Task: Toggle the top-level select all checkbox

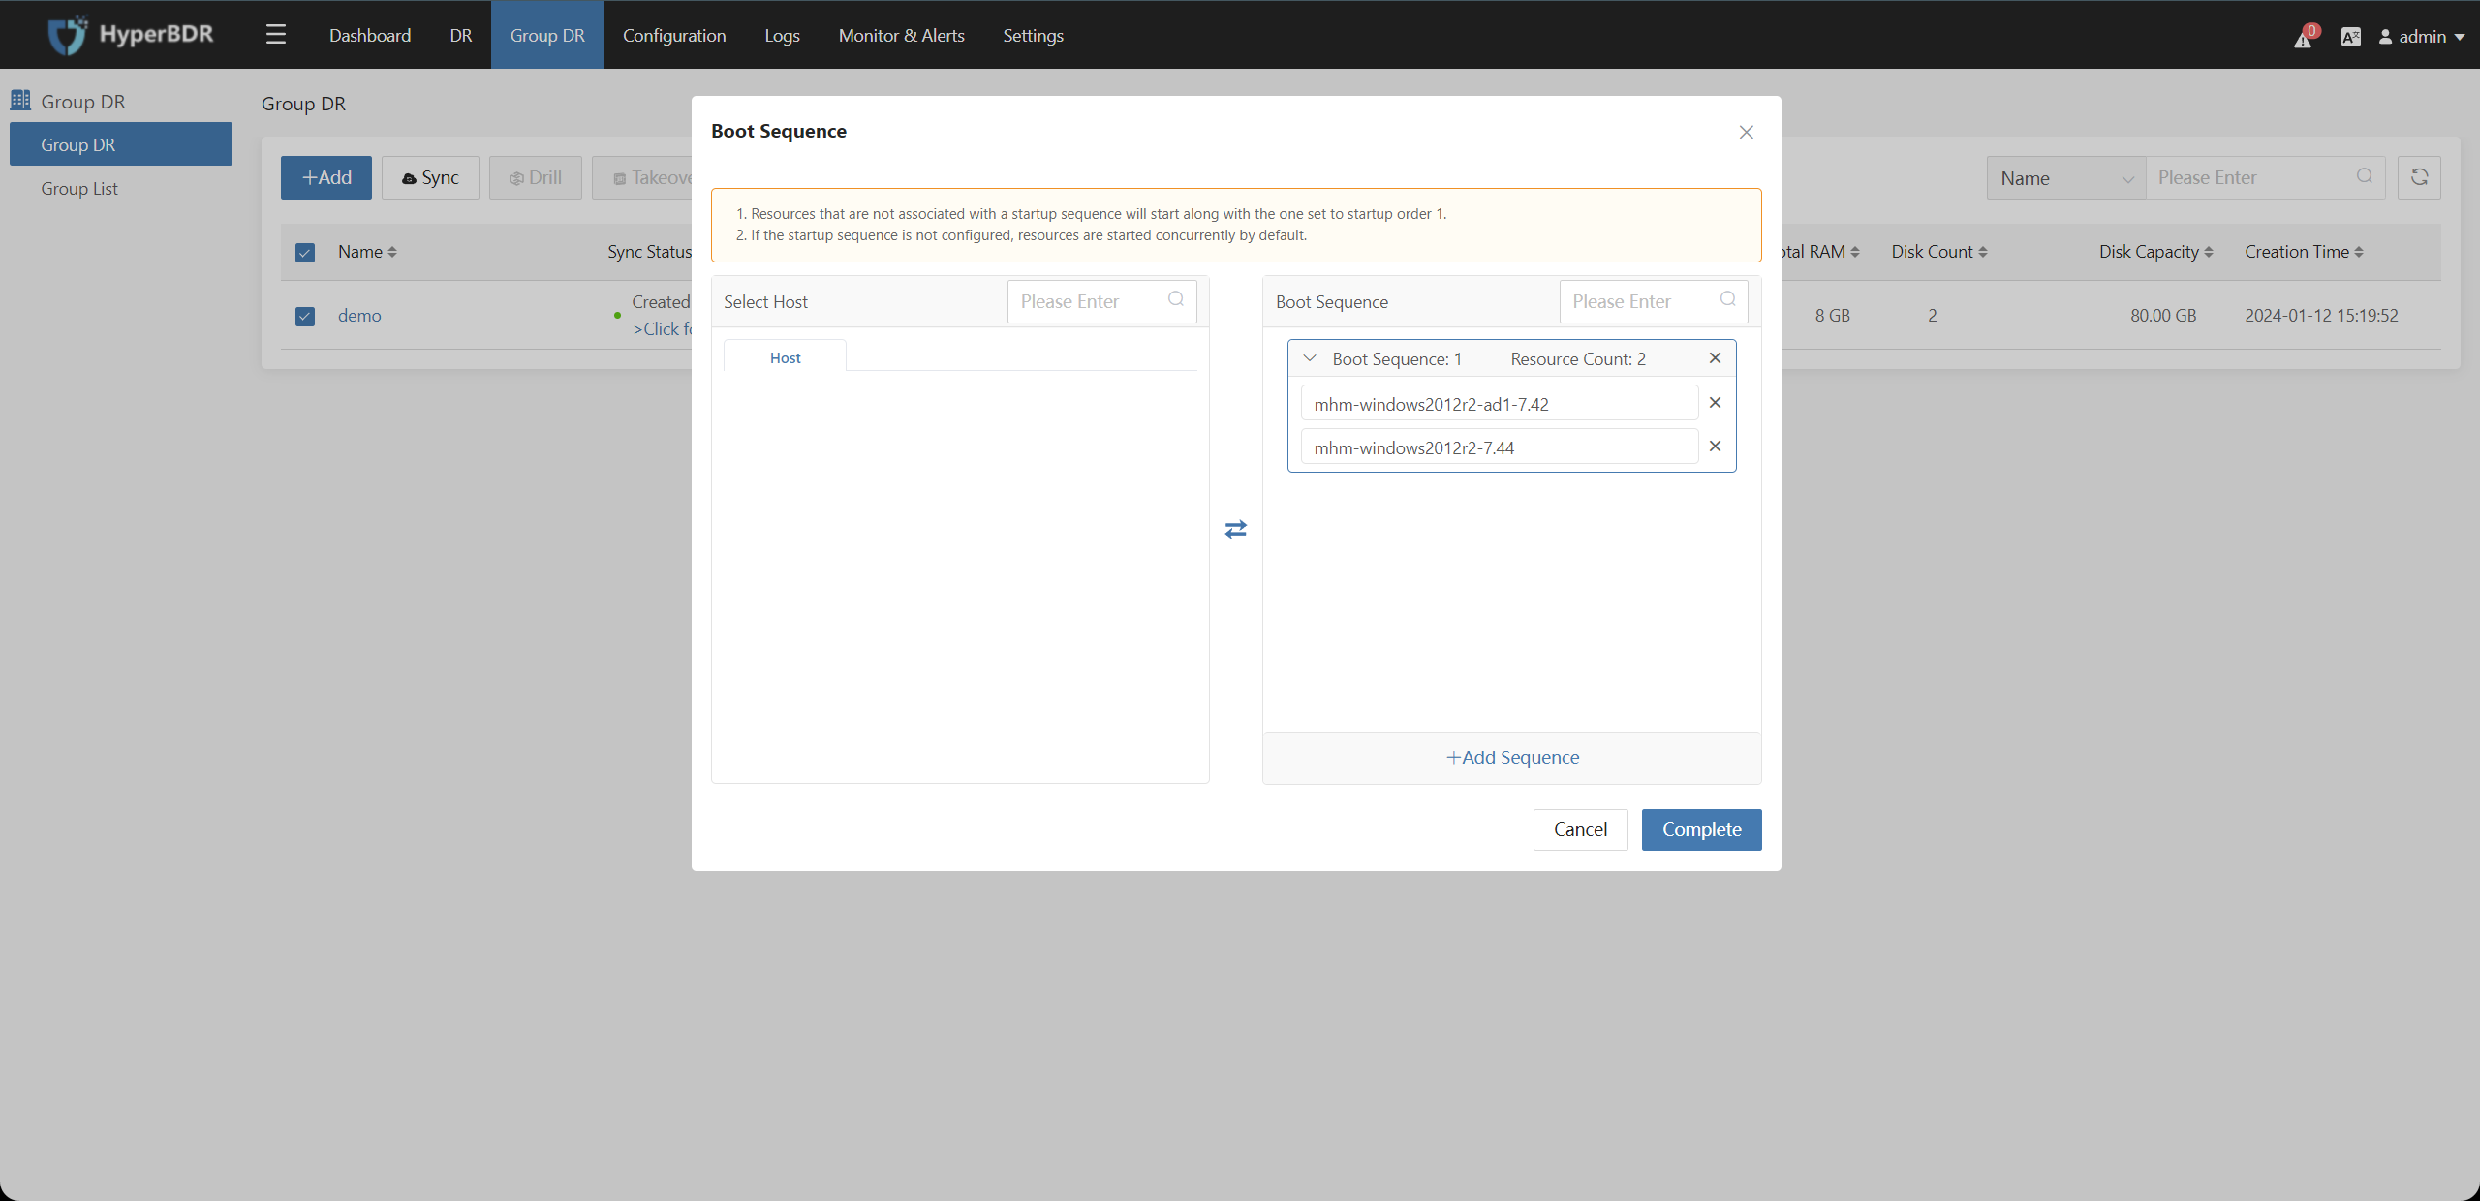Action: (305, 251)
